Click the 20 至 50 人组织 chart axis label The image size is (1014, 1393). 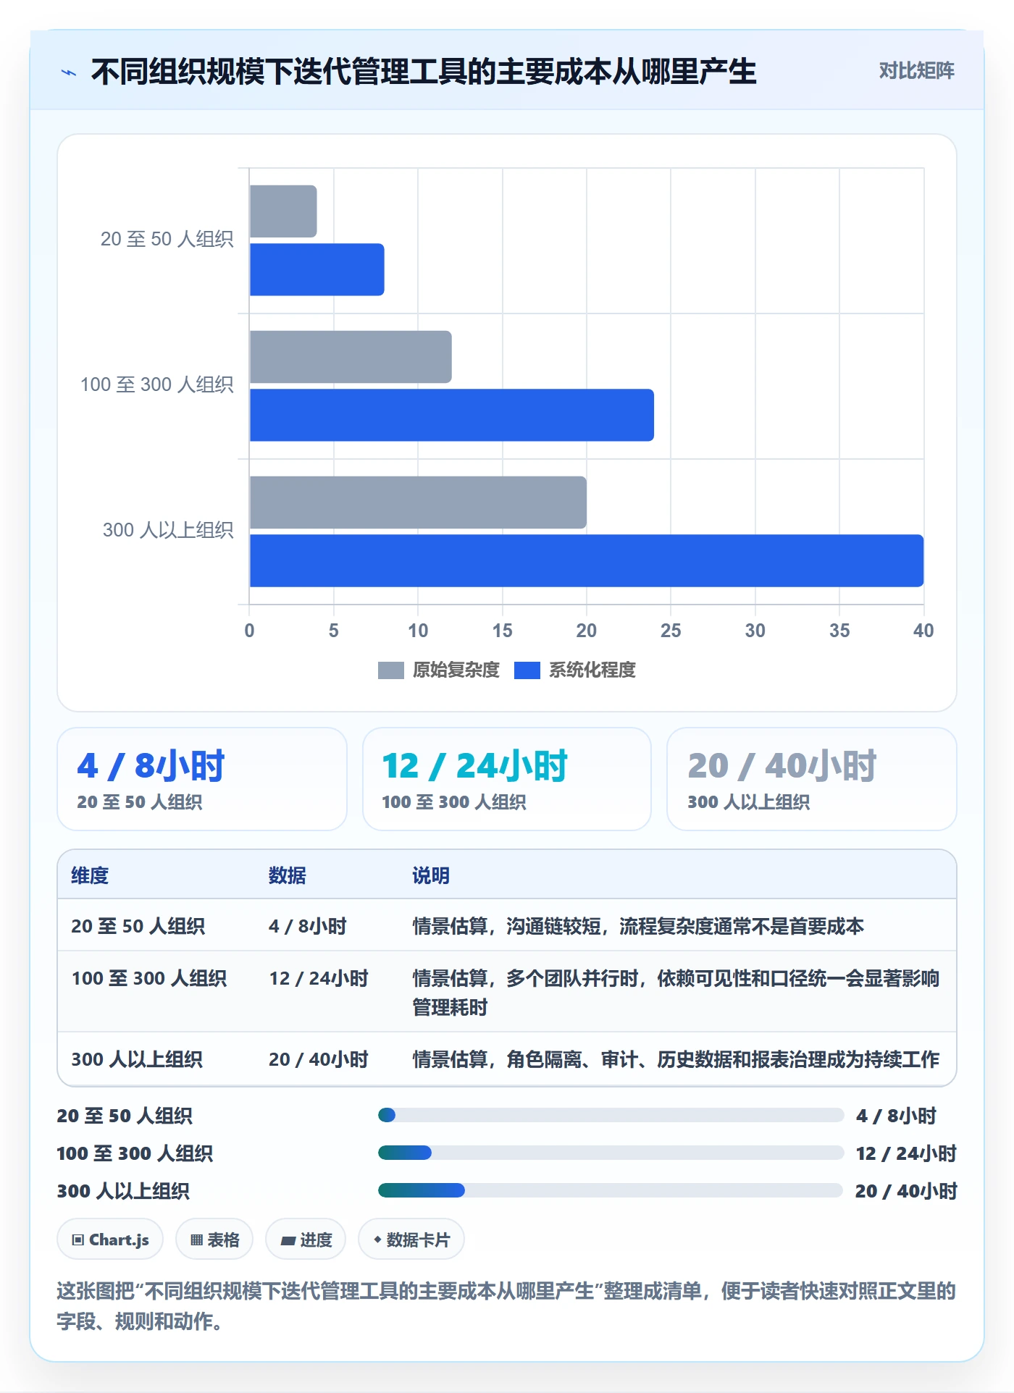click(x=167, y=239)
